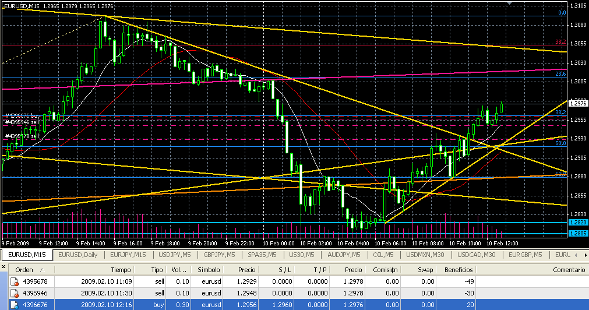Click the 0.0 Fibonacci level label
This screenshot has width=589, height=310.
[x=562, y=13]
